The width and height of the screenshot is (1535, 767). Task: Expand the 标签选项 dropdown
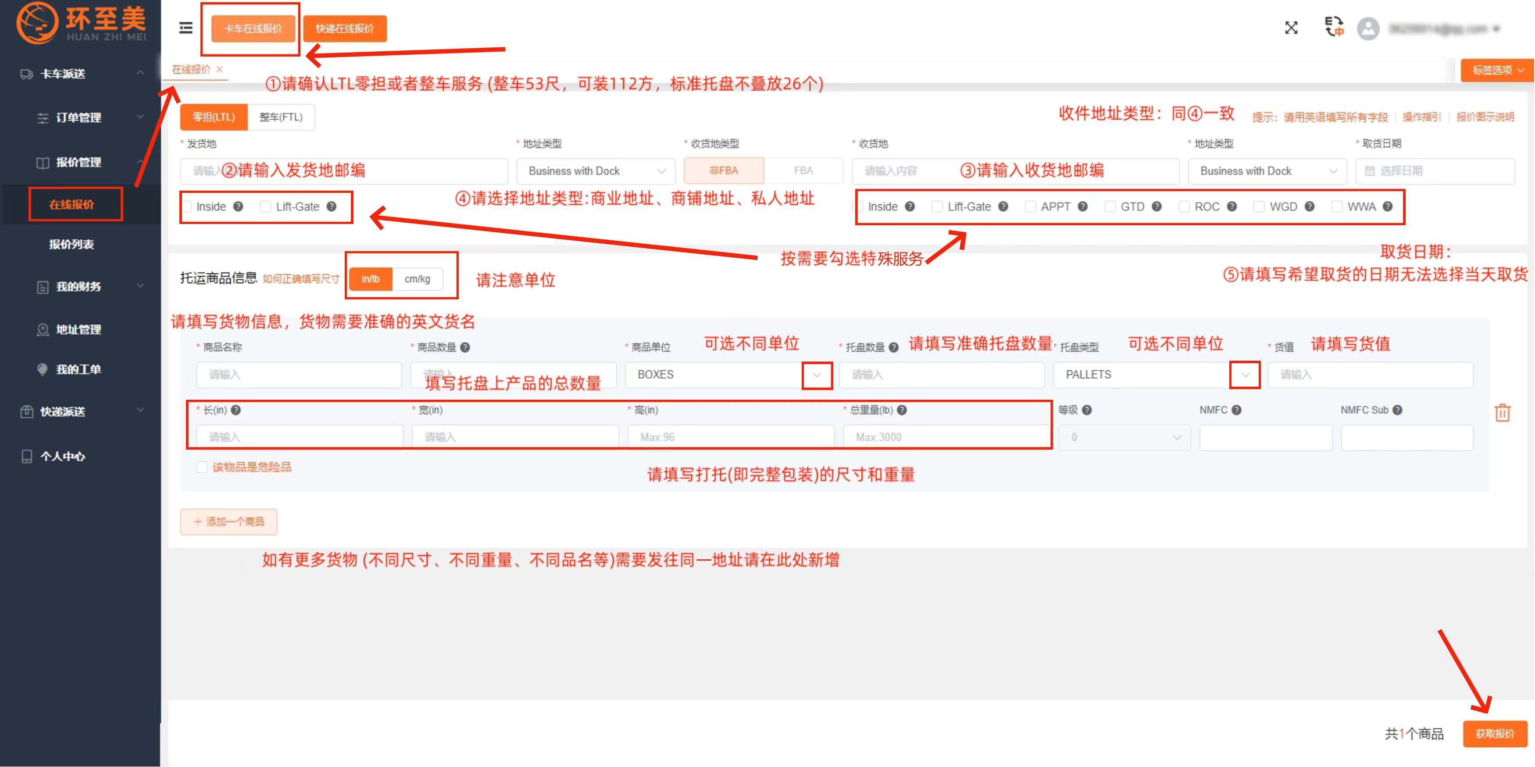(x=1497, y=70)
